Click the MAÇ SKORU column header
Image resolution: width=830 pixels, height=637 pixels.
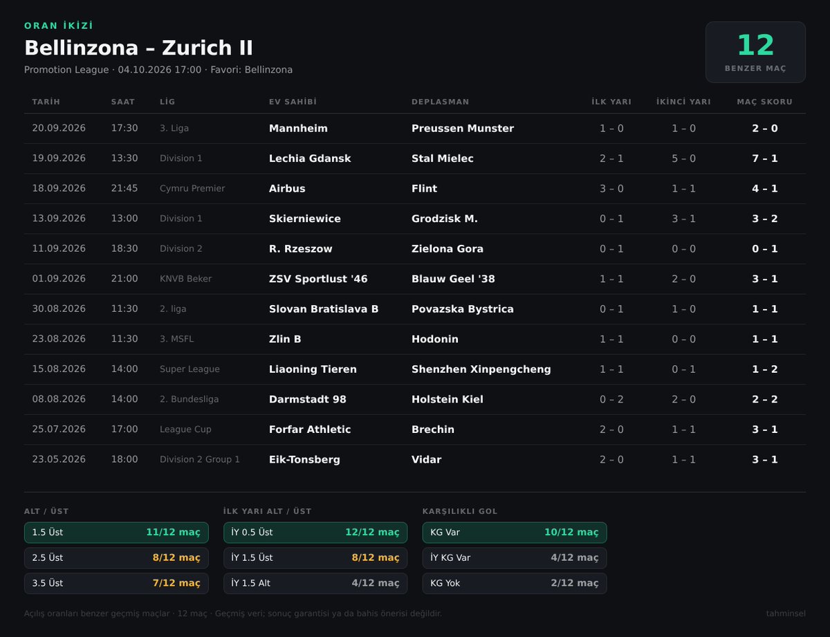pyautogui.click(x=765, y=102)
